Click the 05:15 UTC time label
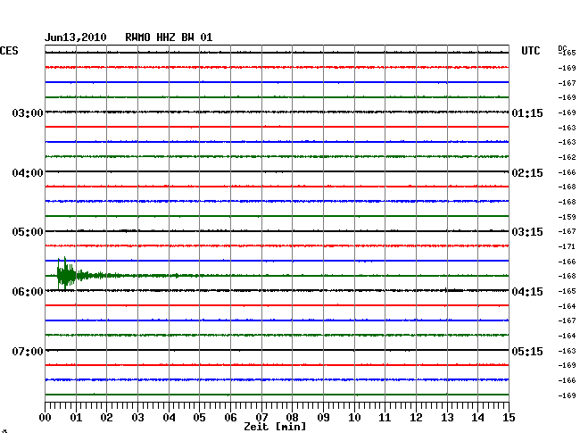Screen dimensions: 580x441 pyautogui.click(x=527, y=351)
